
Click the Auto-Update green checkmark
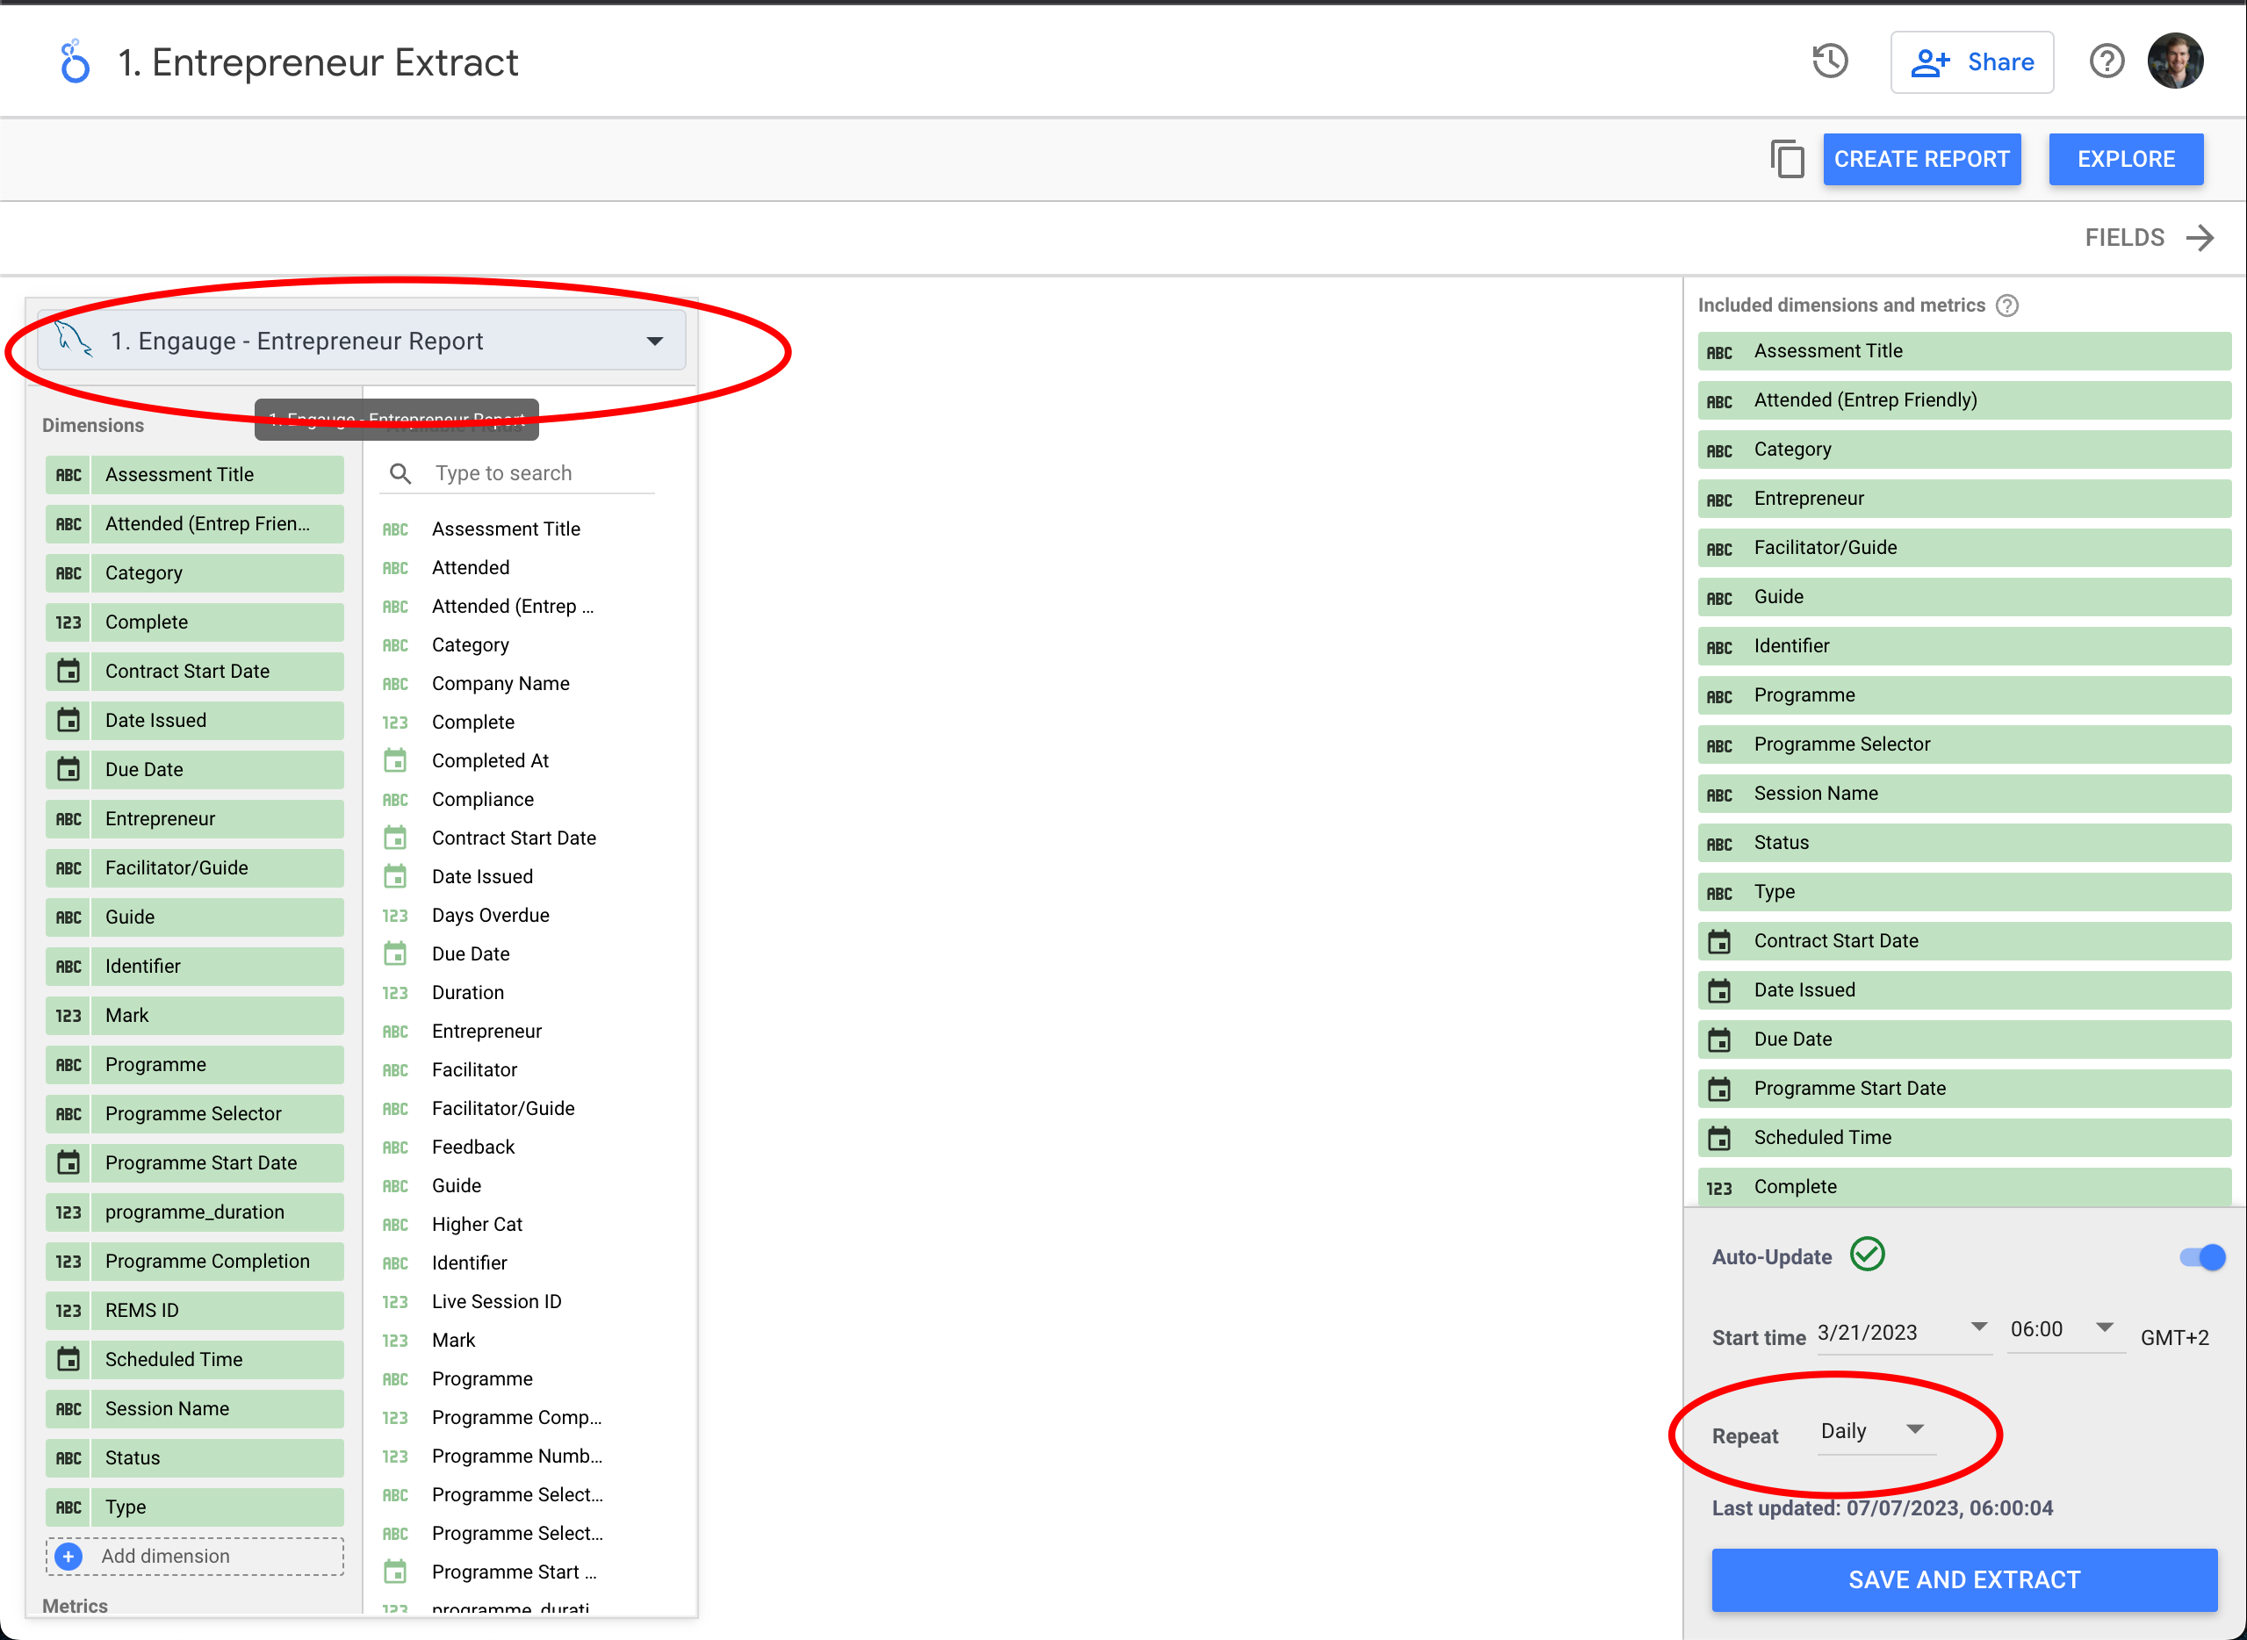(x=1869, y=1255)
